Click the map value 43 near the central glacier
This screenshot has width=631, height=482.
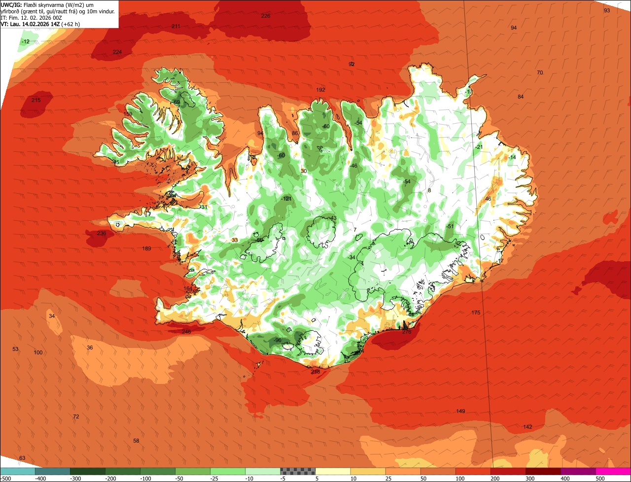pos(333,218)
